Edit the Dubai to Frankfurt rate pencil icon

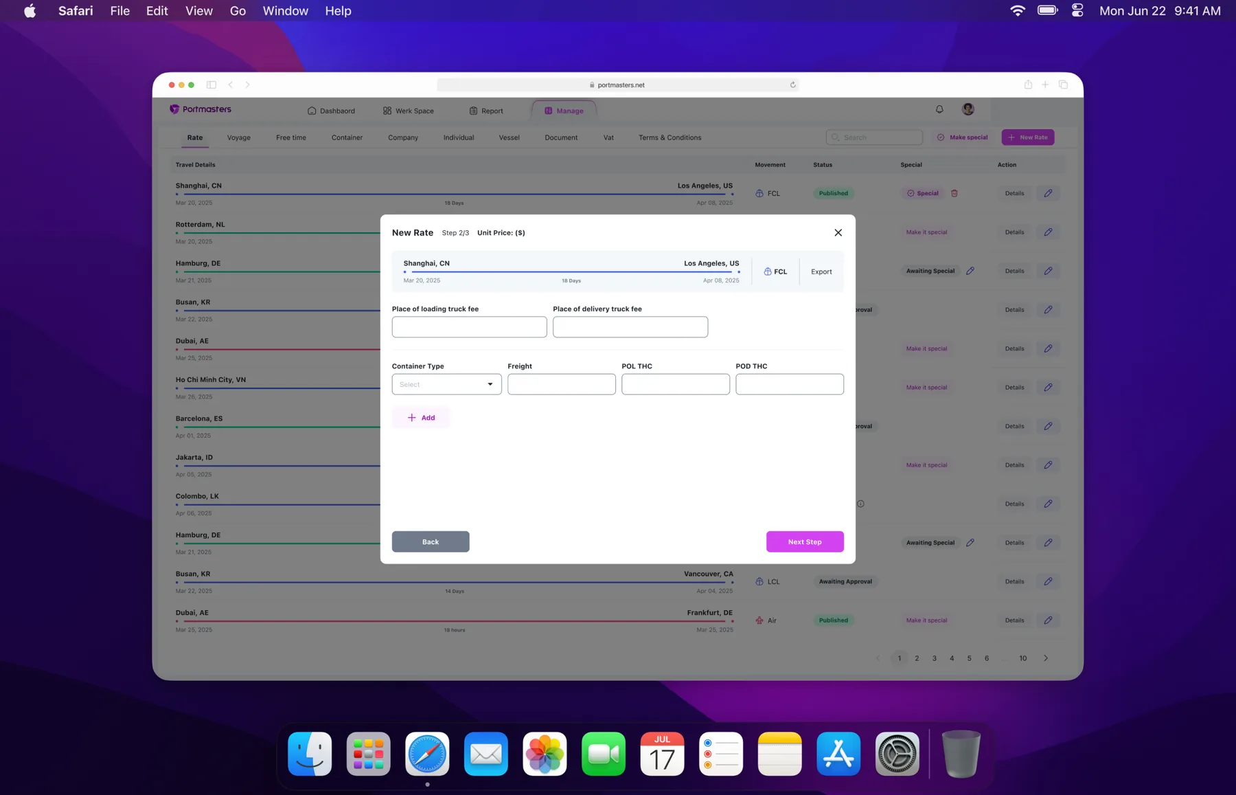(1048, 620)
